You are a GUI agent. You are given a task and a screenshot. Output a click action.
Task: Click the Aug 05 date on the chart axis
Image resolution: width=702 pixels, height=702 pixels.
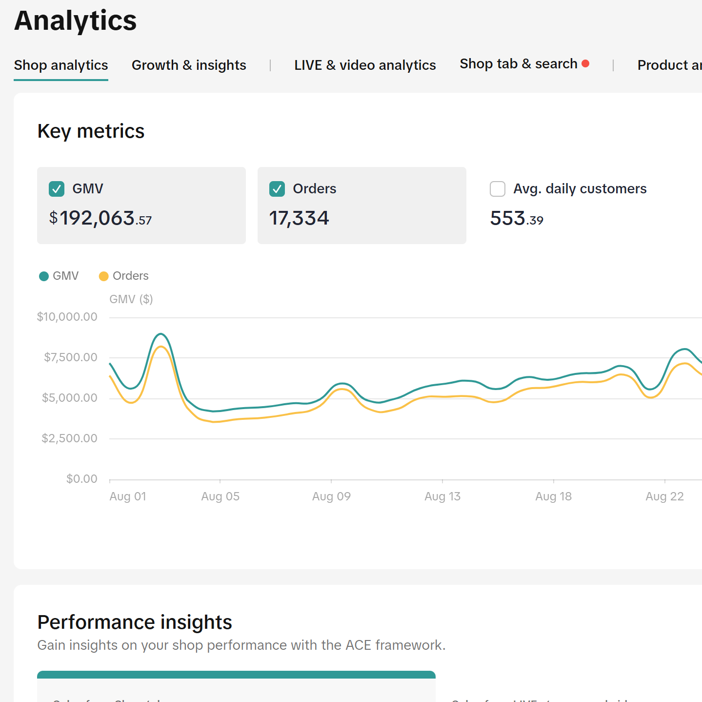[220, 496]
